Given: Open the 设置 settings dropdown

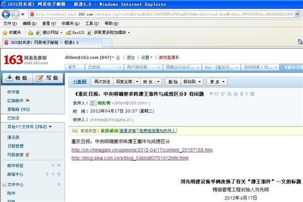Looking at the screenshot, I should (147, 57).
